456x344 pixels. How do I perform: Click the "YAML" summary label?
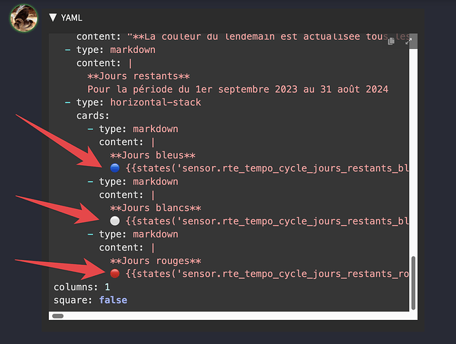click(72, 18)
